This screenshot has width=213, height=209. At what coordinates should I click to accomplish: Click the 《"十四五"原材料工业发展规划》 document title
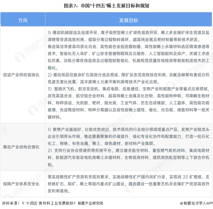(49, 203)
